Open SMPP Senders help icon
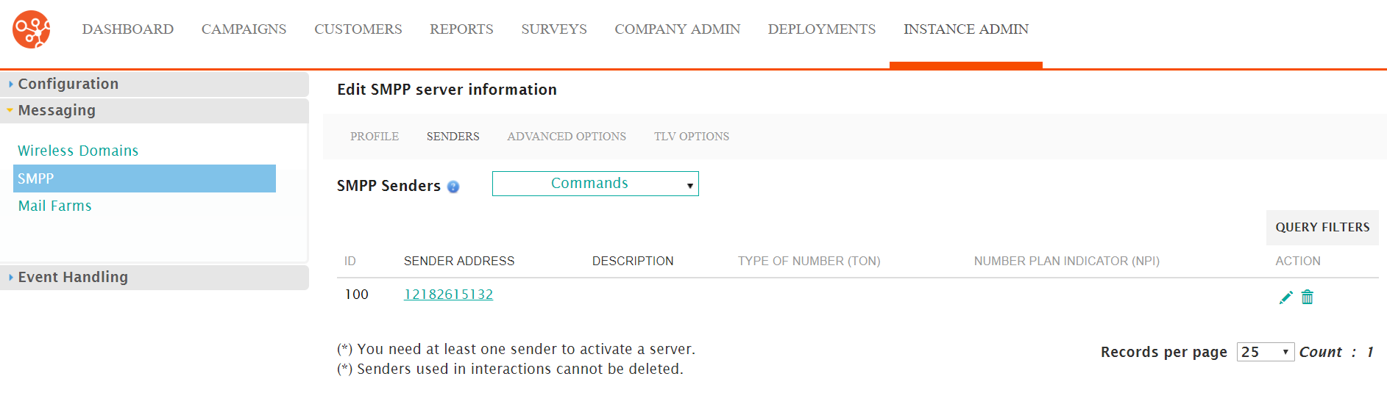The image size is (1387, 393). 453,187
